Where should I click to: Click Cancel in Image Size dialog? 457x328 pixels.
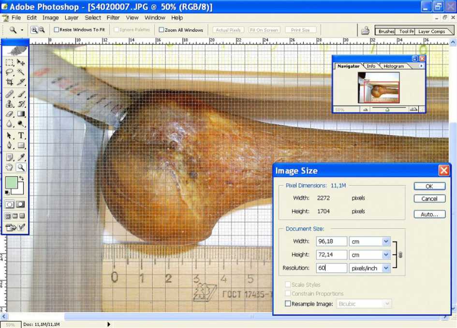[x=429, y=199]
